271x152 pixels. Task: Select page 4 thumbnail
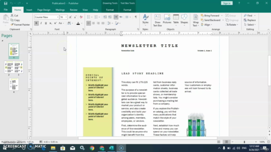(14, 84)
